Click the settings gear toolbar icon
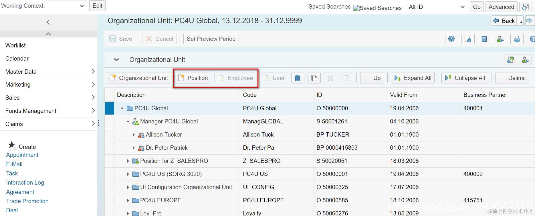Image resolution: width=535 pixels, height=216 pixels. coord(451,39)
